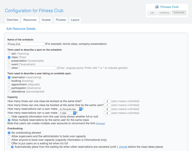Select 'Offer to put users on a waiting list'
The height and width of the screenshot is (151, 192).
9,143
